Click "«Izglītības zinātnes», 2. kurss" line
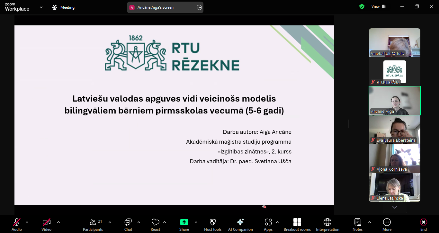Screen dimensions: 439x233 [x=255, y=152]
